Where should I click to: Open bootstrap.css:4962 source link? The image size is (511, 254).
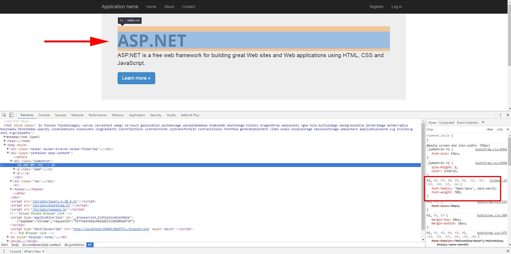pyautogui.click(x=491, y=150)
